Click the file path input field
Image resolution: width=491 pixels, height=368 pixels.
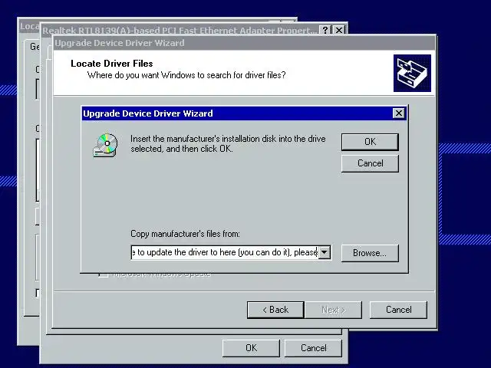(225, 252)
